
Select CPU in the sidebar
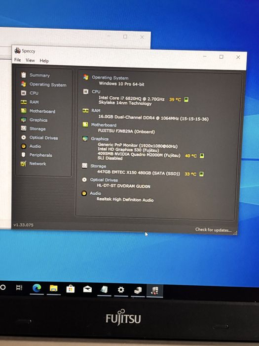click(34, 93)
